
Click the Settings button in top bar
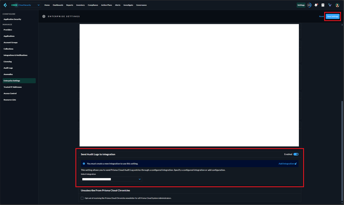pyautogui.click(x=301, y=5)
